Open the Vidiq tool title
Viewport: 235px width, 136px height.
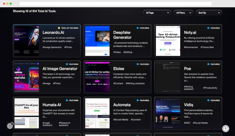point(189,105)
